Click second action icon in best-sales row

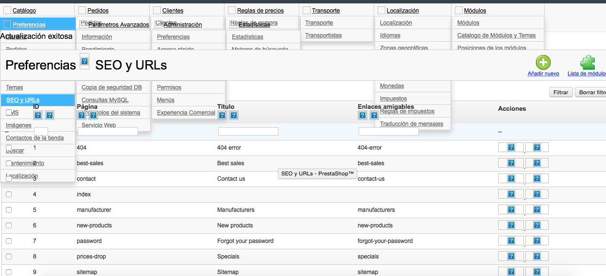click(x=537, y=163)
